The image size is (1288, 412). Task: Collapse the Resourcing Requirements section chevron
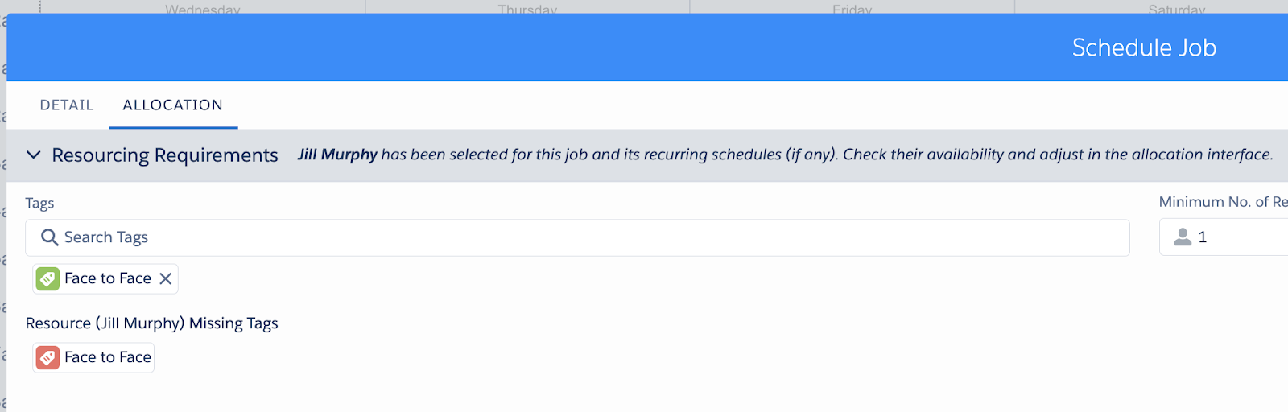(x=33, y=154)
